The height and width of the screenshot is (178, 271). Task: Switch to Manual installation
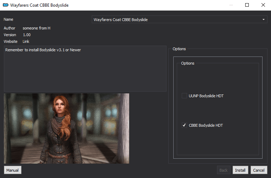pyautogui.click(x=12, y=170)
